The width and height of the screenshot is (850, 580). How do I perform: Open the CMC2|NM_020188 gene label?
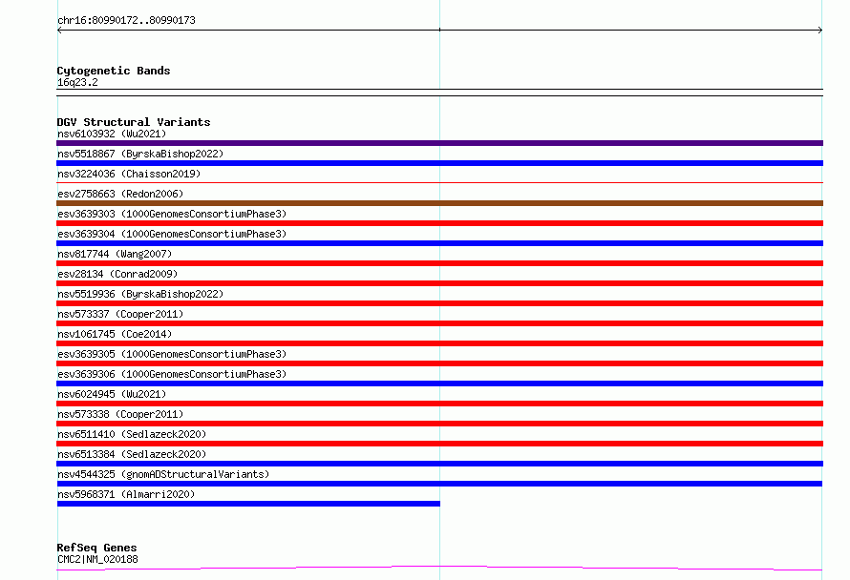(x=97, y=559)
